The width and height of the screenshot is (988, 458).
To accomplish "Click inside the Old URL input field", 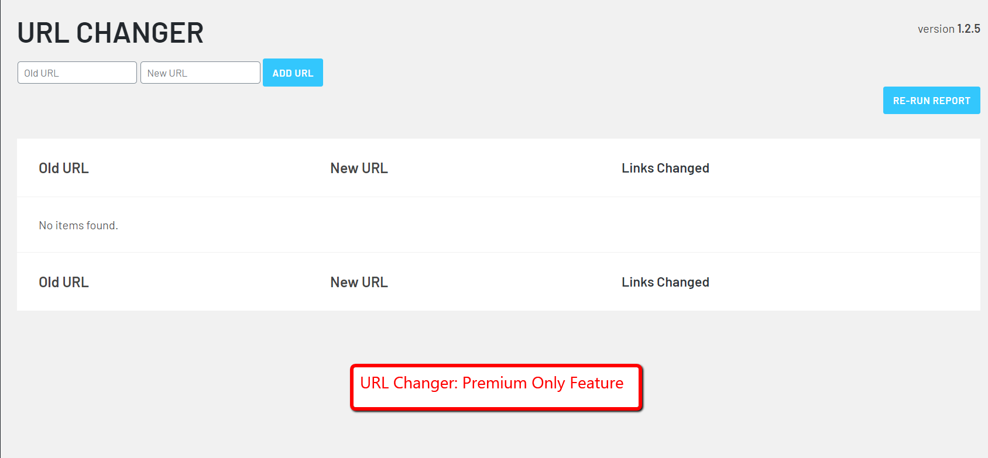I will 77,73.
